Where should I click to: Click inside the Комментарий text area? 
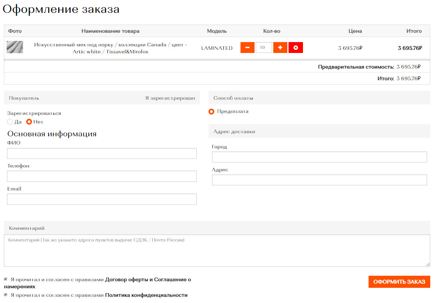click(217, 251)
